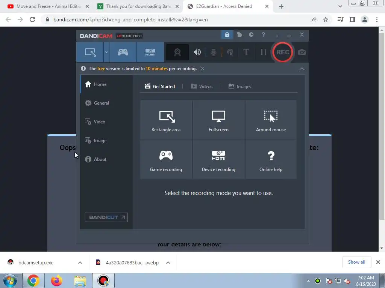Expand options for bdcamsetup.exe download

point(80,262)
